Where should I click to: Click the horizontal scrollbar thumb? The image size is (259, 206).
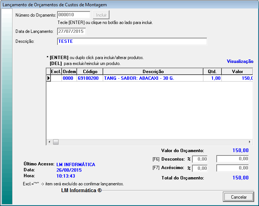tap(56, 142)
